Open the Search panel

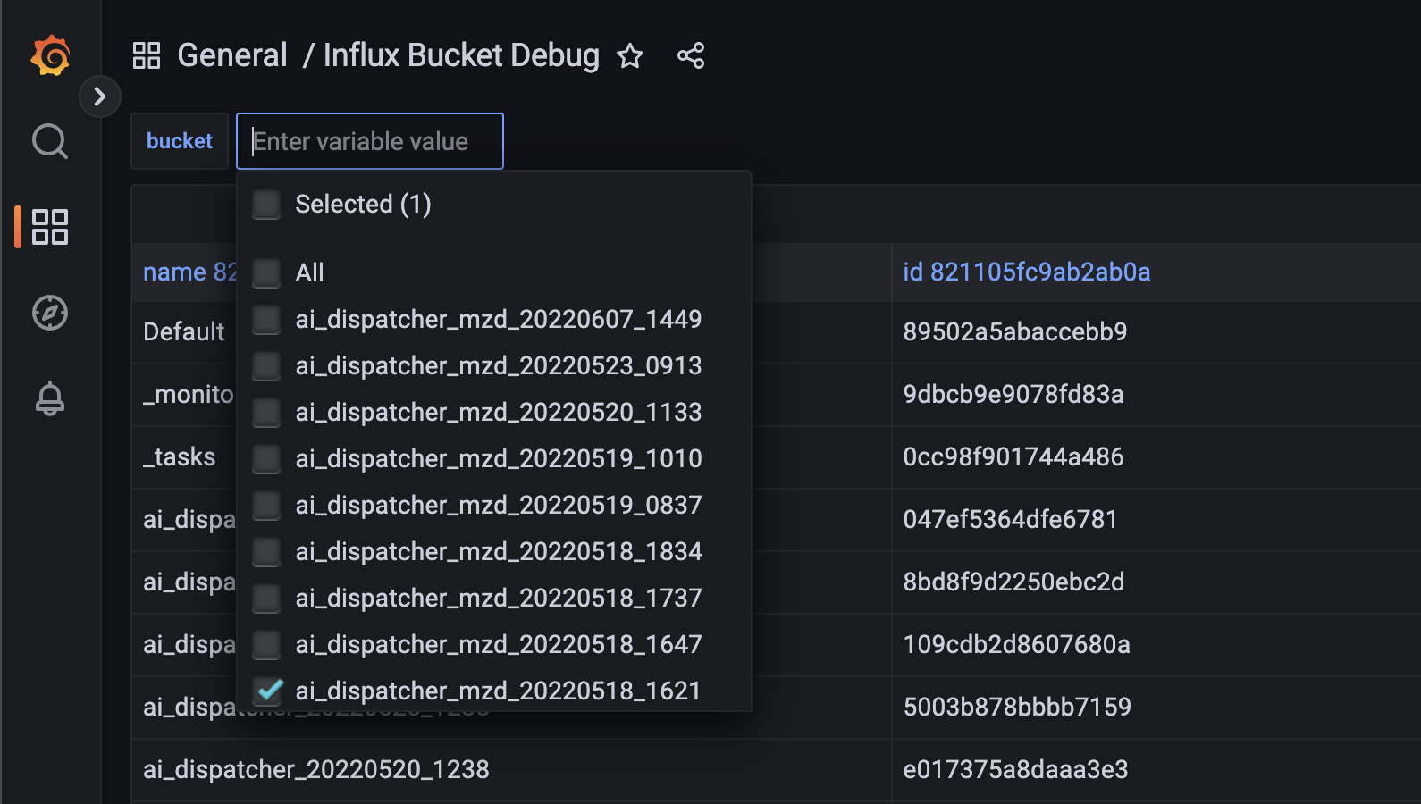(50, 141)
